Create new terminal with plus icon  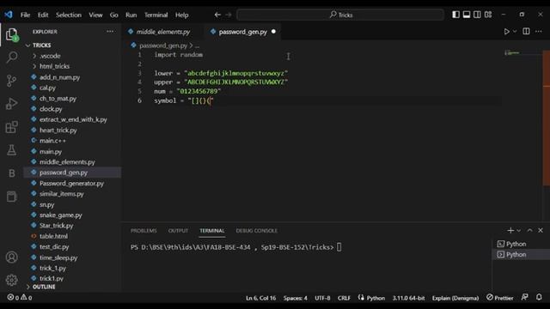coord(510,230)
